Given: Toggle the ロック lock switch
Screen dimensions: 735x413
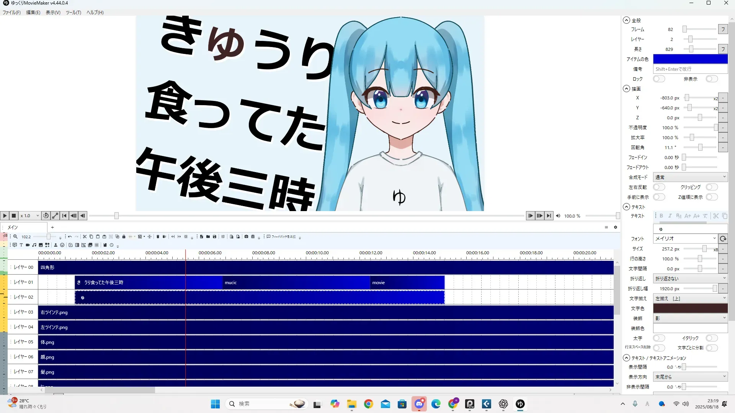Looking at the screenshot, I should [x=659, y=79].
